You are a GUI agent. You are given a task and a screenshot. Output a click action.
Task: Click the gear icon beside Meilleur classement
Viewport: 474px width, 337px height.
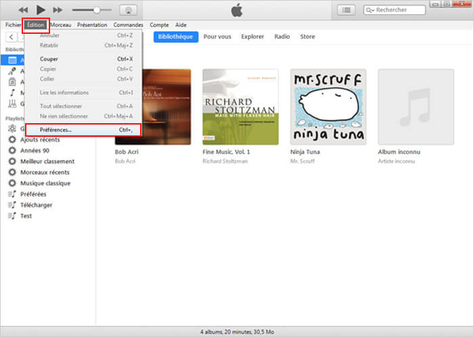pyautogui.click(x=12, y=161)
